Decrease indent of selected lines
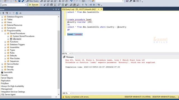The height and width of the screenshot is (100, 179). [91, 5]
